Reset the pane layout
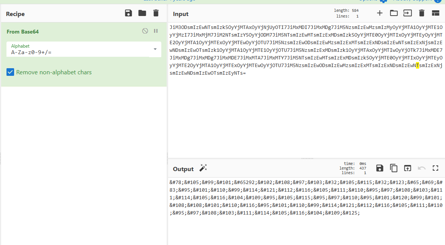Viewport: 445px width, 245px height. pyautogui.click(x=435, y=13)
